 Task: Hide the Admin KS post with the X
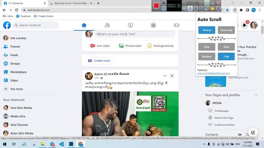coord(172,76)
